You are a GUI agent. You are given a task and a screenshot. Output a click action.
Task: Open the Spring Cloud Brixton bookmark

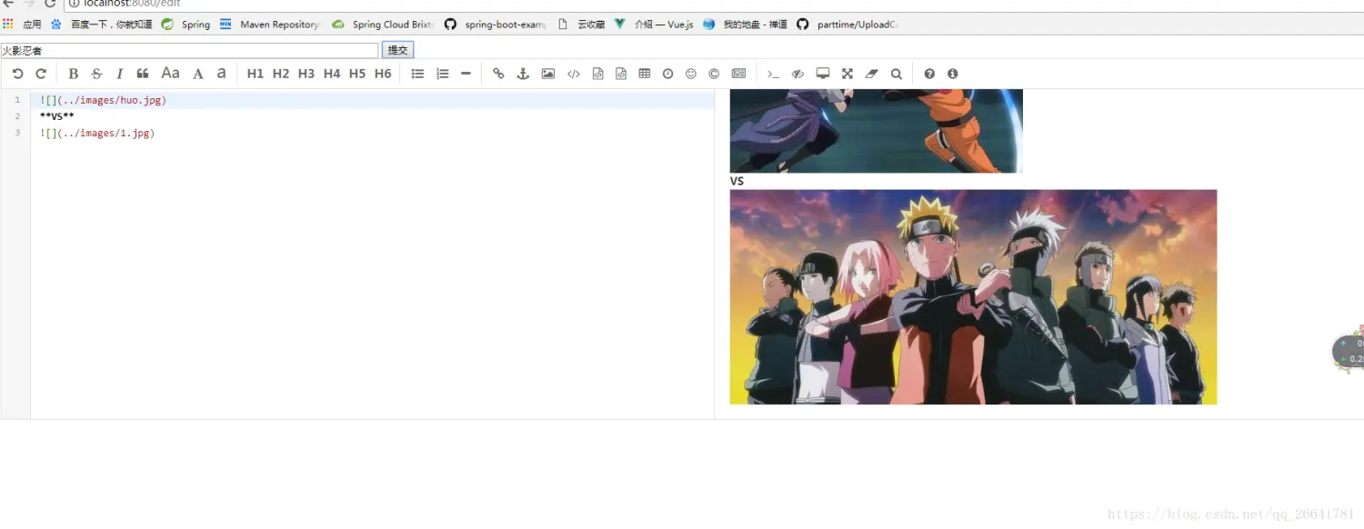pyautogui.click(x=383, y=25)
